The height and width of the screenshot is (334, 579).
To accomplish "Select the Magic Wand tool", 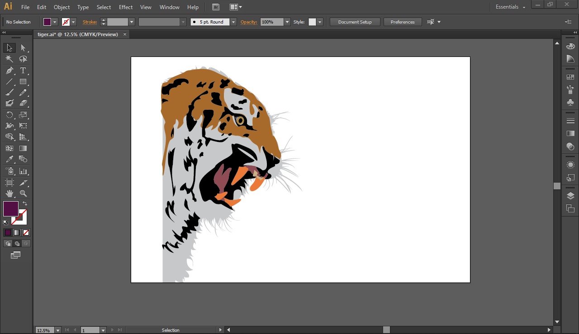I will [9, 59].
